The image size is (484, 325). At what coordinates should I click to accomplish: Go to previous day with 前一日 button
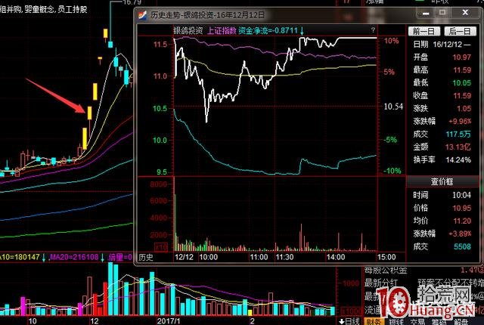[423, 31]
